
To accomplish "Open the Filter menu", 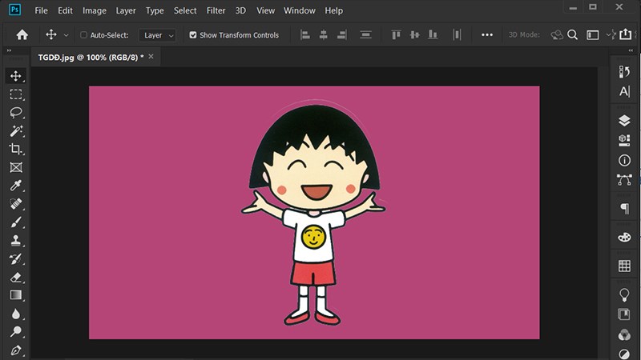I will coord(216,10).
